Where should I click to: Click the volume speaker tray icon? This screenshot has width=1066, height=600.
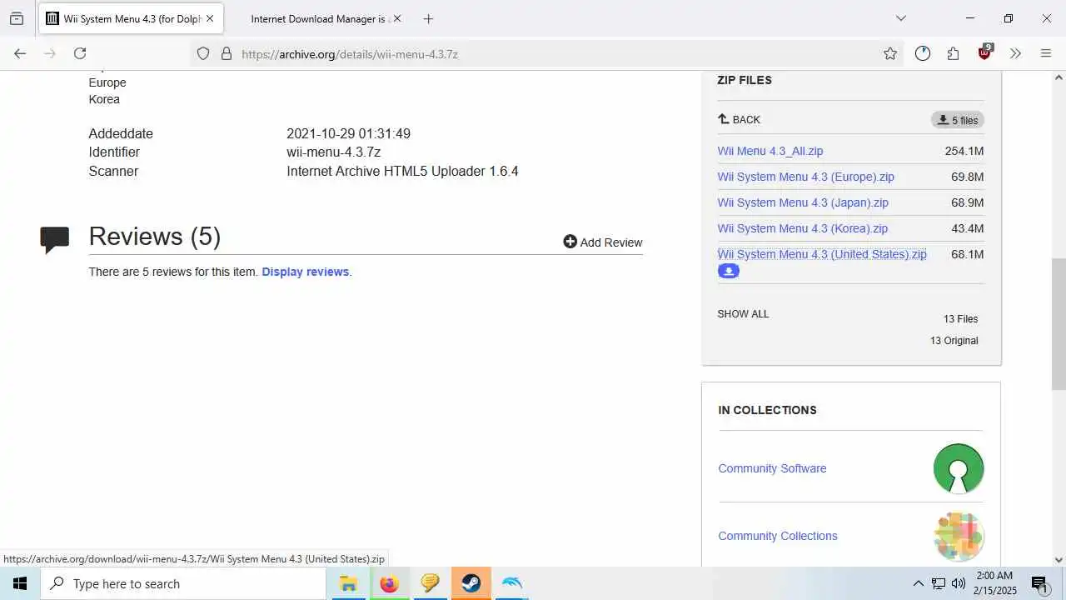pos(959,583)
